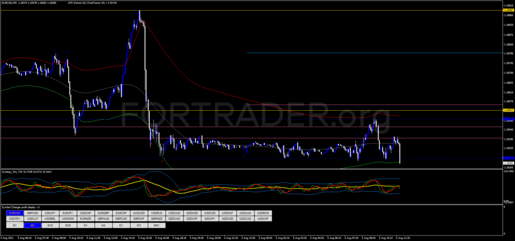Switch chart to USDTRY

click(x=15, y=218)
